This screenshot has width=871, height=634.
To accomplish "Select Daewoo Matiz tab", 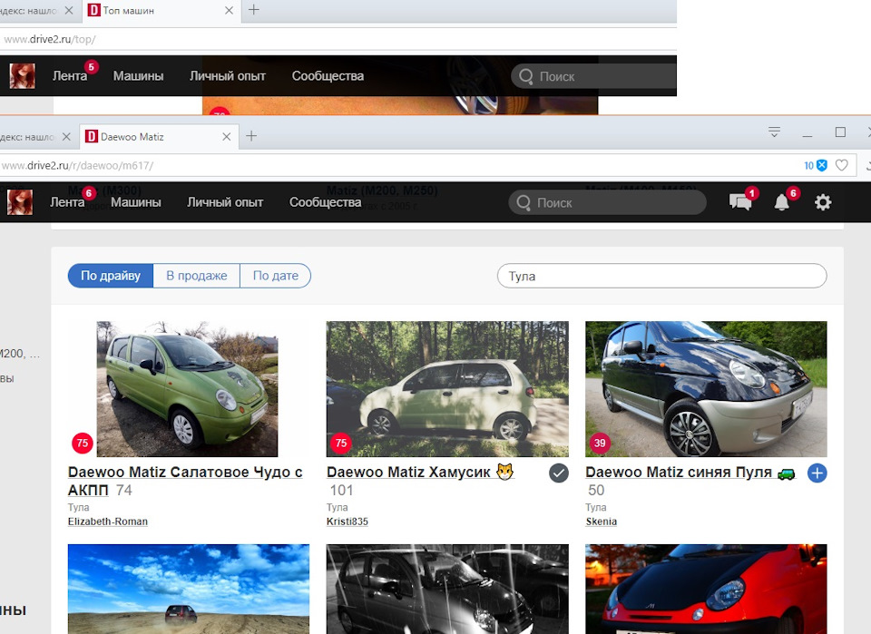I will [x=158, y=137].
